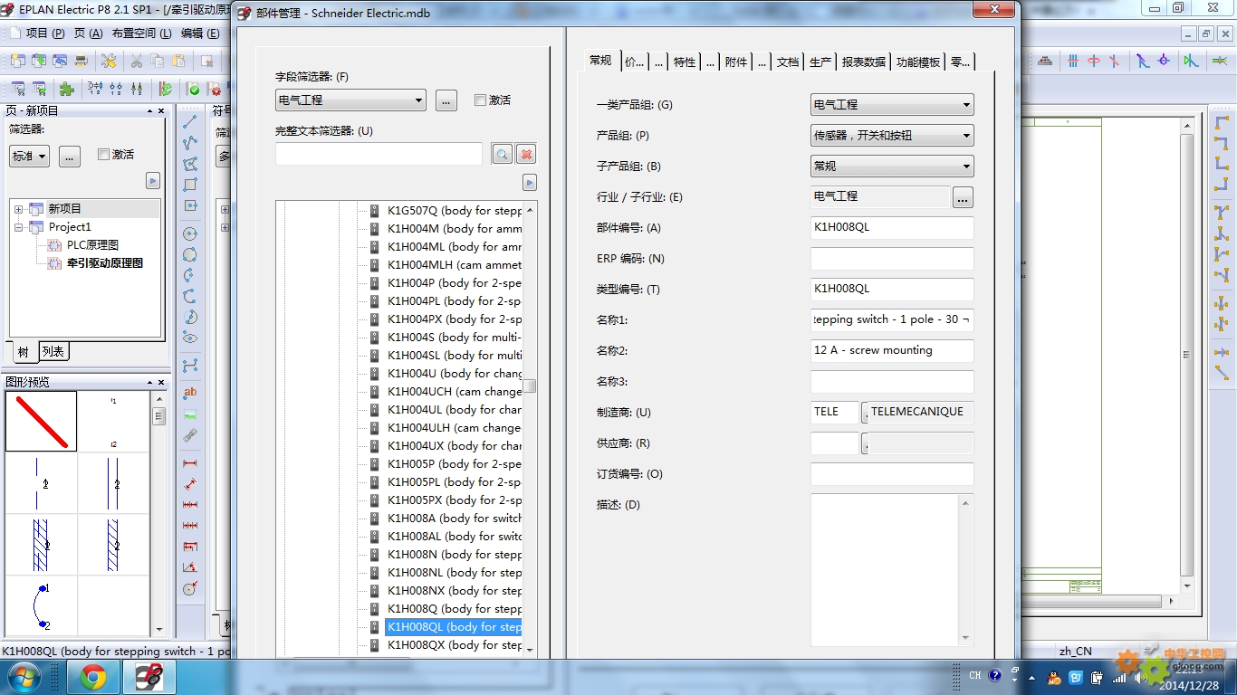Screen dimensions: 1237x695
Task: Open the 项目(P) menu
Action: pos(45,33)
